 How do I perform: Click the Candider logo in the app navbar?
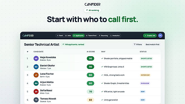(x=28, y=36)
